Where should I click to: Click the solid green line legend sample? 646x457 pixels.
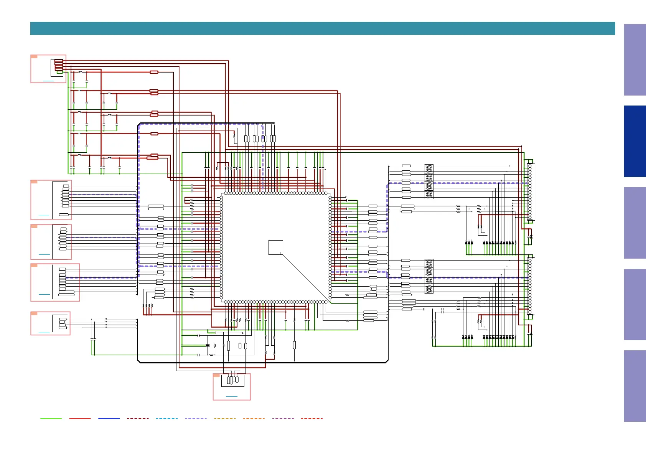click(x=51, y=419)
